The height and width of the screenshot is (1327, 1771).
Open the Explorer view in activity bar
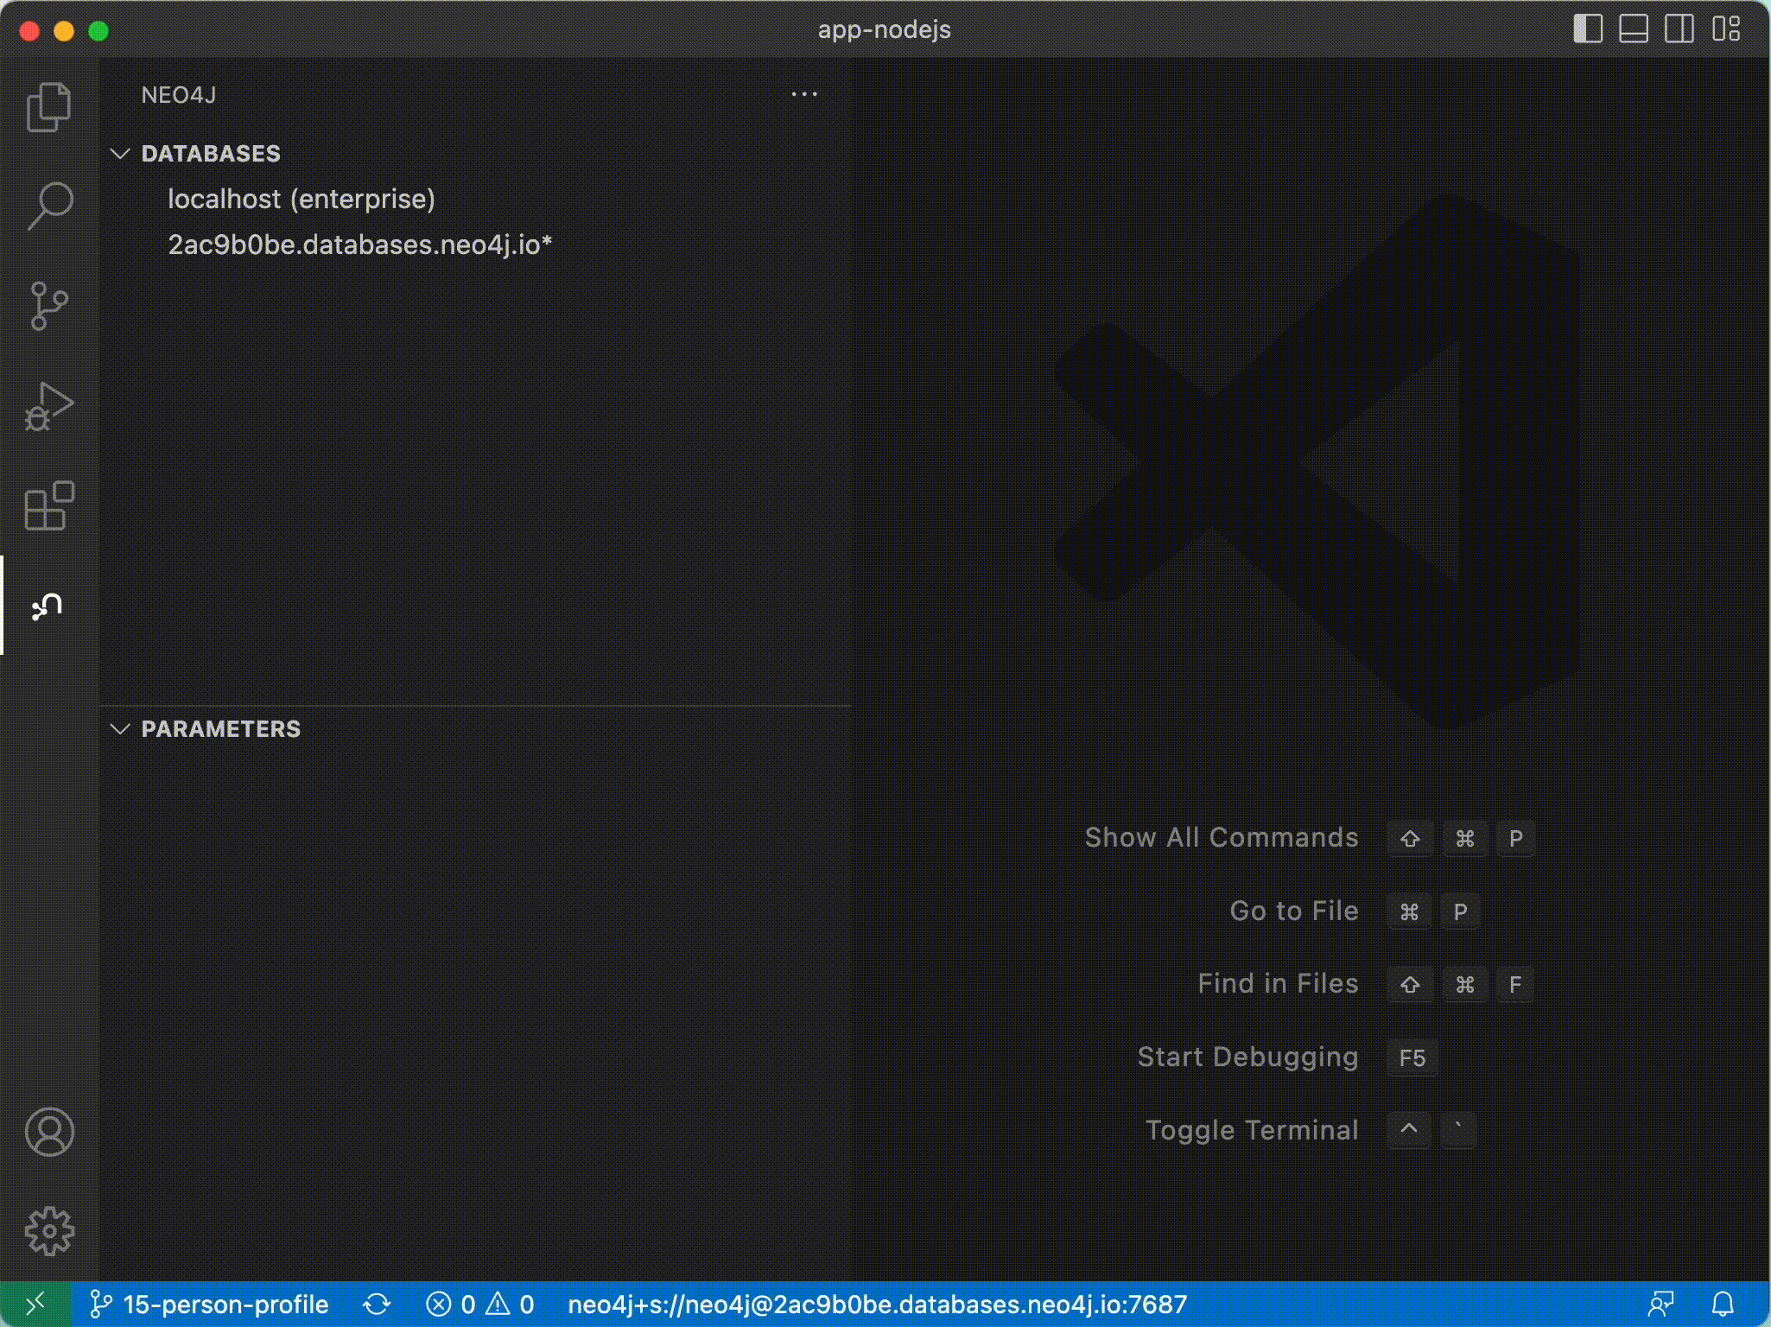[49, 107]
